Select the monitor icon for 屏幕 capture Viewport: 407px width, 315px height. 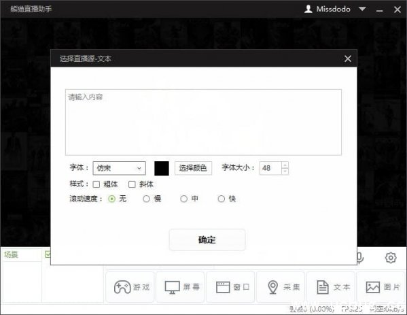[x=172, y=287]
